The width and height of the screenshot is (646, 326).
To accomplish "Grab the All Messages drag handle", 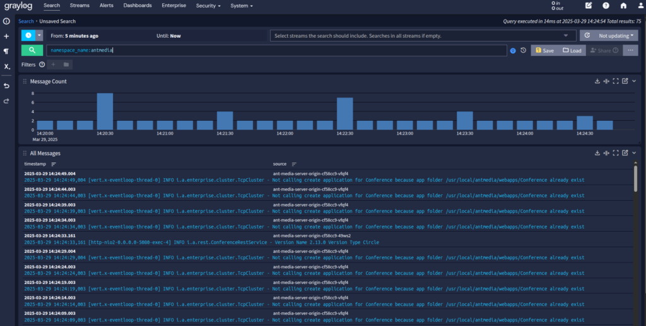I will (x=25, y=154).
